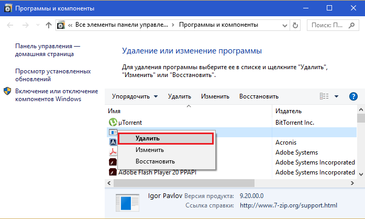The image size is (365, 219).
Task: Open Control Panel home page link
Action: point(48,50)
